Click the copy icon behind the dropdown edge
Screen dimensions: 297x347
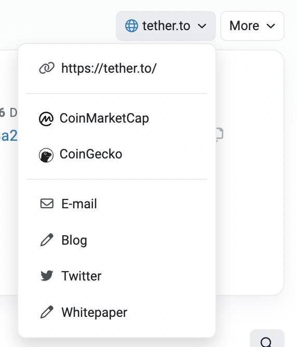click(x=220, y=135)
